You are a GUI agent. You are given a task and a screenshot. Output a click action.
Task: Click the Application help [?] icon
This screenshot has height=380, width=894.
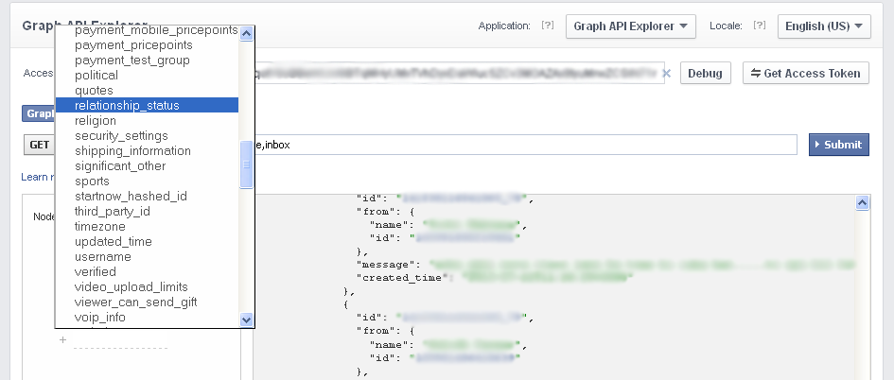548,26
